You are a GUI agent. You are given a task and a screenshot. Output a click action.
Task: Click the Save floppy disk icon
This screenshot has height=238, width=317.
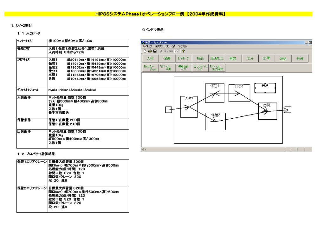[155, 51]
